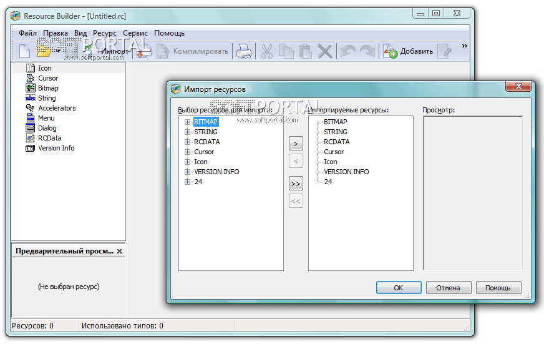Close the Предварительный просмотр preview panel
Image resolution: width=544 pixels, height=344 pixels.
click(x=119, y=252)
